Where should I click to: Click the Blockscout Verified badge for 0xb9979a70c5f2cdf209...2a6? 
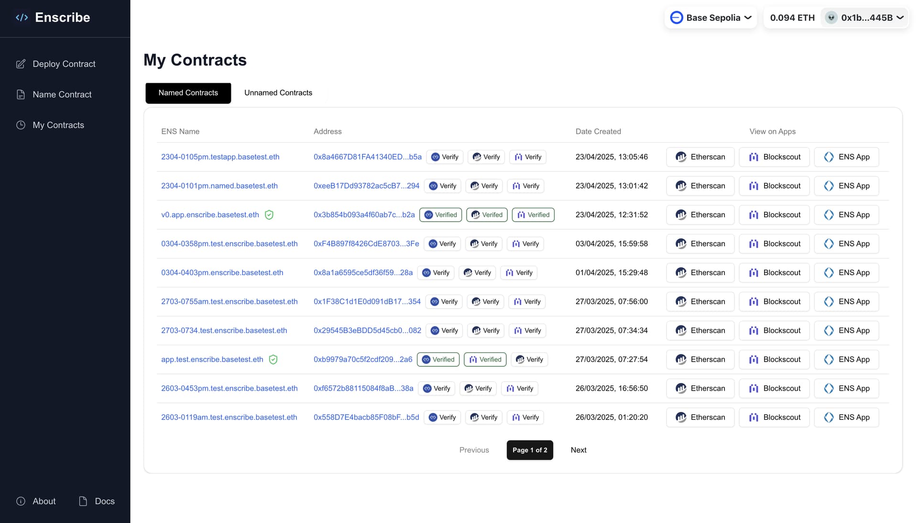pos(485,360)
